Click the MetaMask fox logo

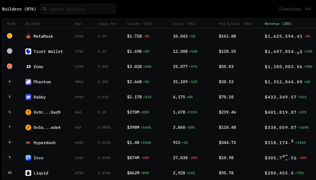[x=28, y=36]
